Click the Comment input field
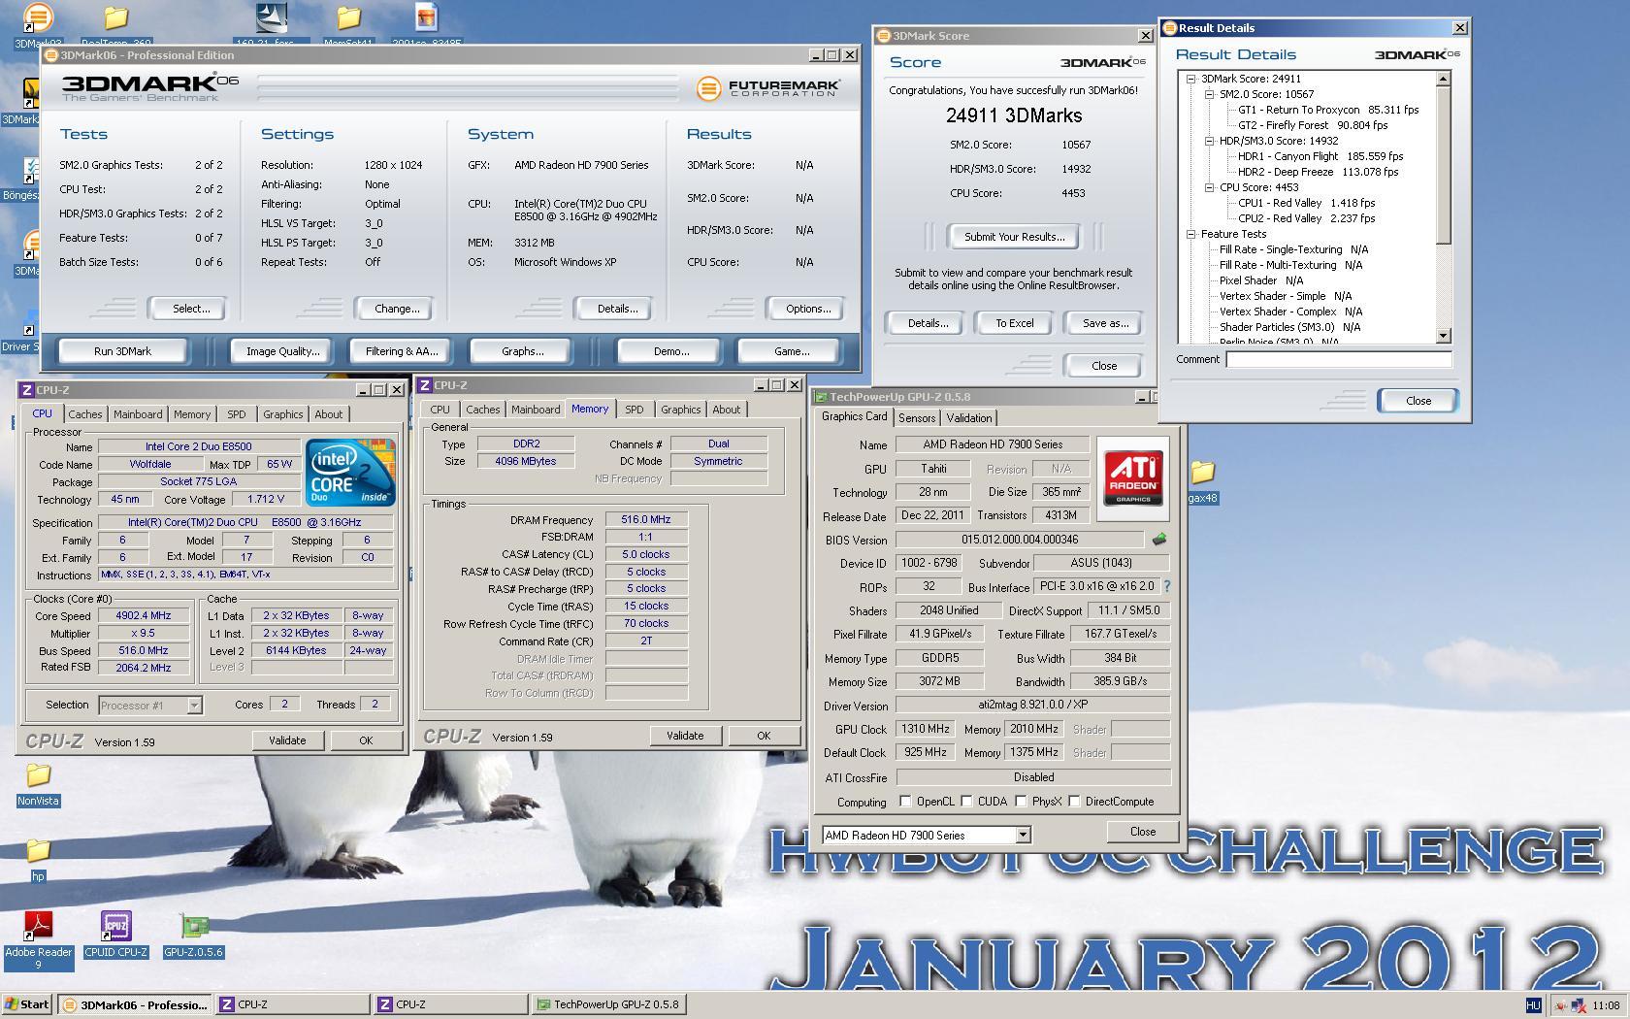This screenshot has width=1630, height=1019. pyautogui.click(x=1339, y=359)
